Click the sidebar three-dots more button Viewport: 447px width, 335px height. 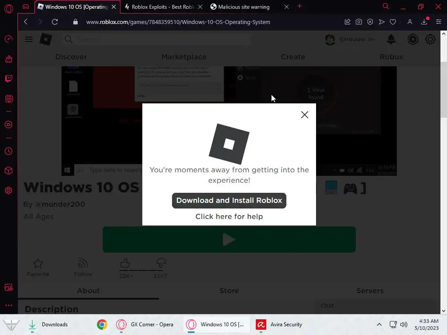(x=9, y=305)
